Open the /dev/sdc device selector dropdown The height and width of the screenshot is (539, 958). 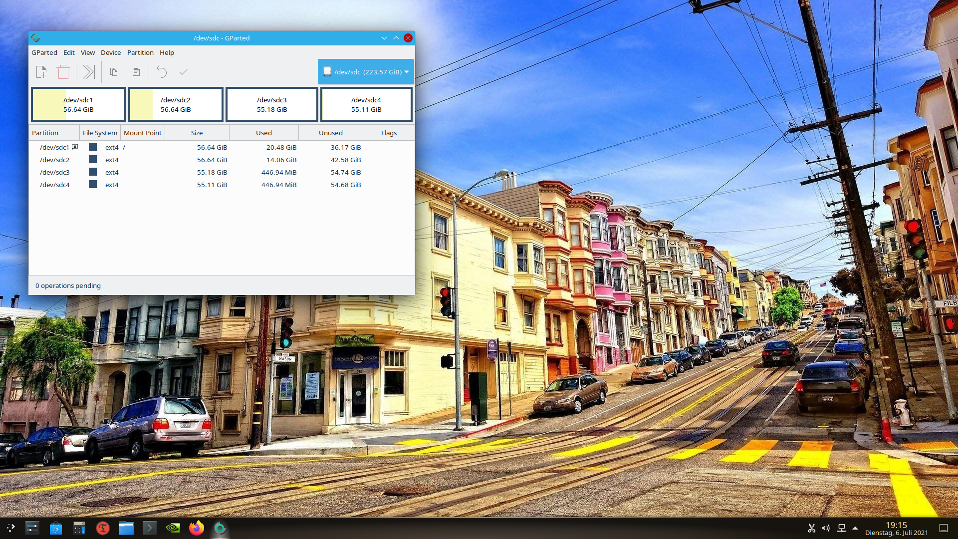(x=366, y=72)
